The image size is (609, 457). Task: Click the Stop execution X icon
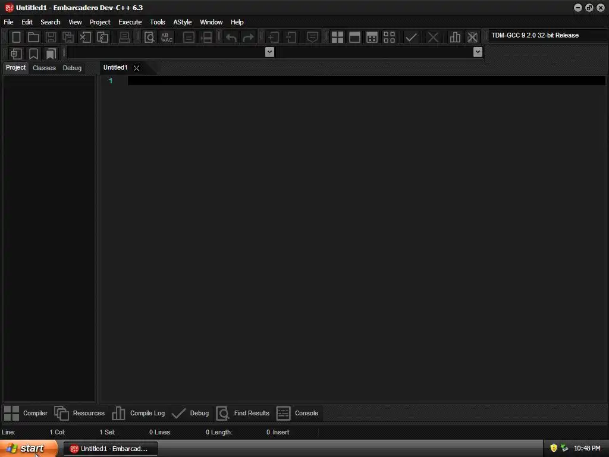(x=433, y=37)
